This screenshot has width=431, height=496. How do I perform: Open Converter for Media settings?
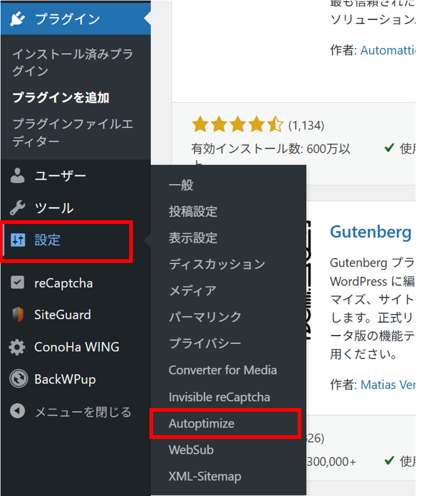click(223, 370)
